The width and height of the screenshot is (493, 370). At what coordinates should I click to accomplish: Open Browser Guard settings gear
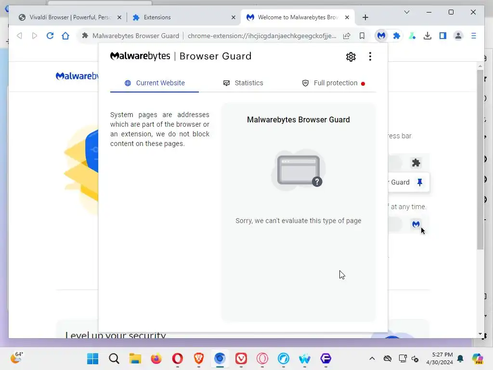click(x=351, y=57)
